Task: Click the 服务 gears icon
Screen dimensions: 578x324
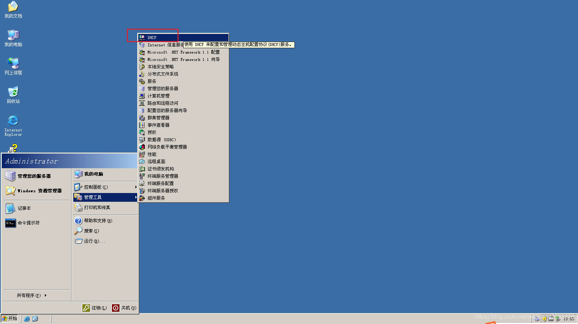Action: 142,81
